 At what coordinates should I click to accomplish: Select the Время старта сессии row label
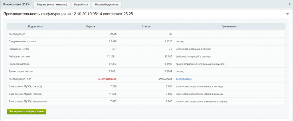(x=21, y=72)
